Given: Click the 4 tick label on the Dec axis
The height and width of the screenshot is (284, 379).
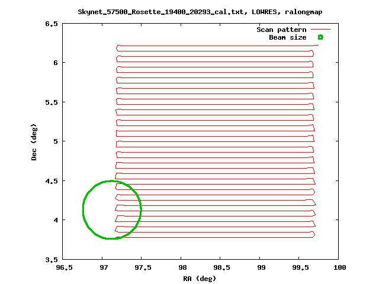Looking at the screenshot, I should (56, 220).
